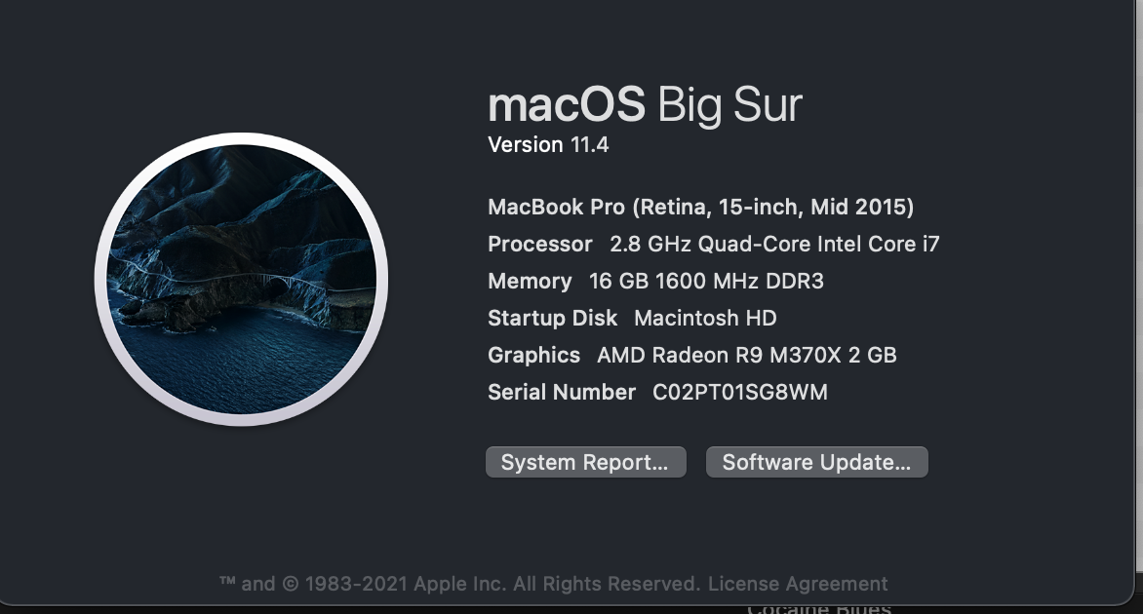Click the Big Sur text in title
The image size is (1143, 614).
[729, 104]
